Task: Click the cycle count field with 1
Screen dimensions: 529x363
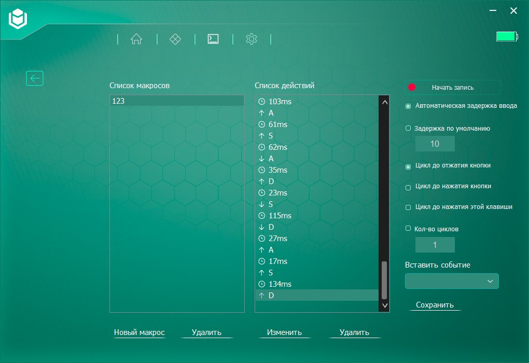Action: click(x=435, y=245)
